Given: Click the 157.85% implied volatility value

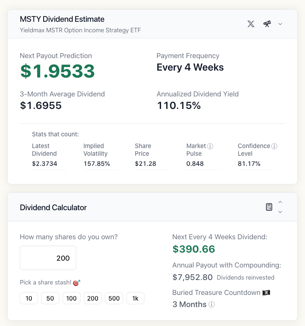Looking at the screenshot, I should click(97, 164).
